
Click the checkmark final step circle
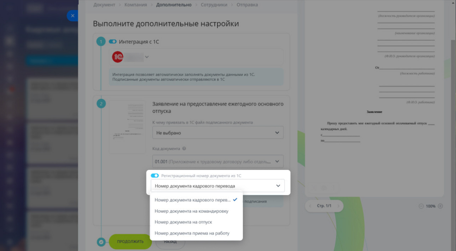point(101,242)
